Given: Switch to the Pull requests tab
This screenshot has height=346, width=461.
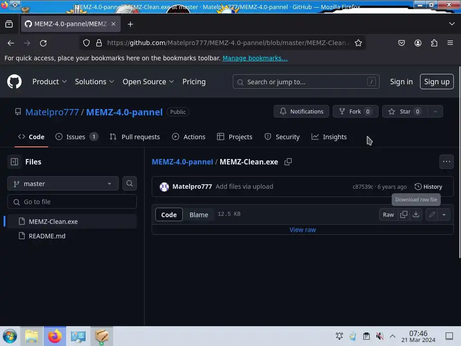Looking at the screenshot, I should tap(135, 137).
